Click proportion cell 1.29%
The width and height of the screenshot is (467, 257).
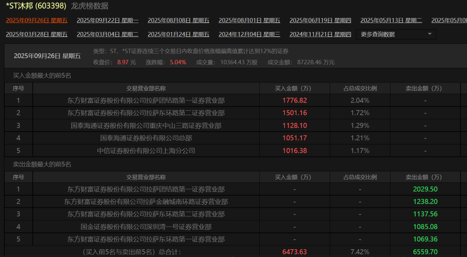tap(360, 125)
